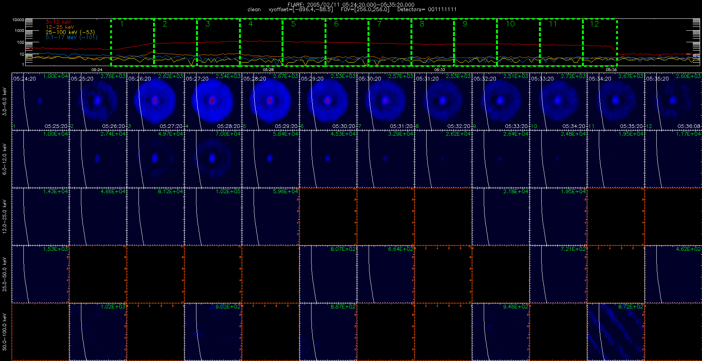Open the 12.0-25.0 keV image with peak 8.12E+04
Image resolution: width=702 pixels, height=361 pixels.
pos(156,217)
